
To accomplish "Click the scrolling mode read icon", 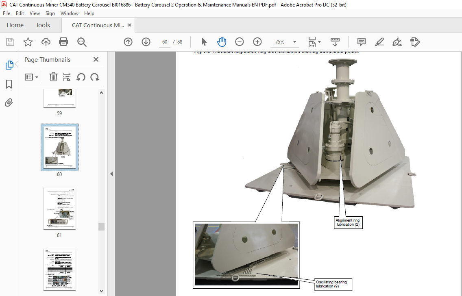I will point(335,42).
